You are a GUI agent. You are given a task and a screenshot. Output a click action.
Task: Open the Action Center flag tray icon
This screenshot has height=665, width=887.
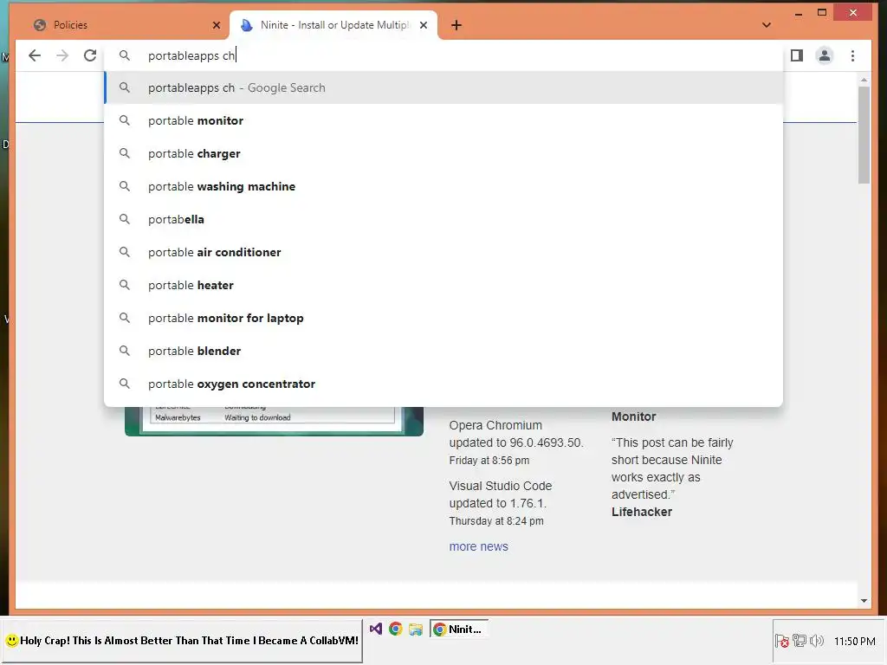(x=782, y=641)
